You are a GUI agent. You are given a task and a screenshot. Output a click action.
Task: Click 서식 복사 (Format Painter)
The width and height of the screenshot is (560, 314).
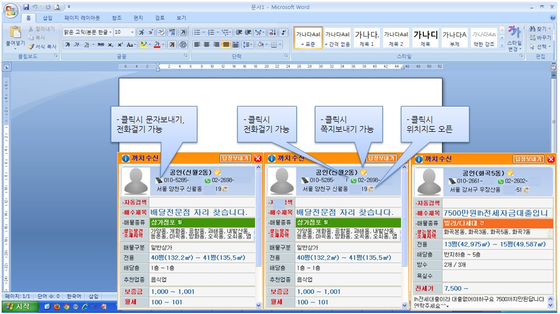[x=43, y=47]
